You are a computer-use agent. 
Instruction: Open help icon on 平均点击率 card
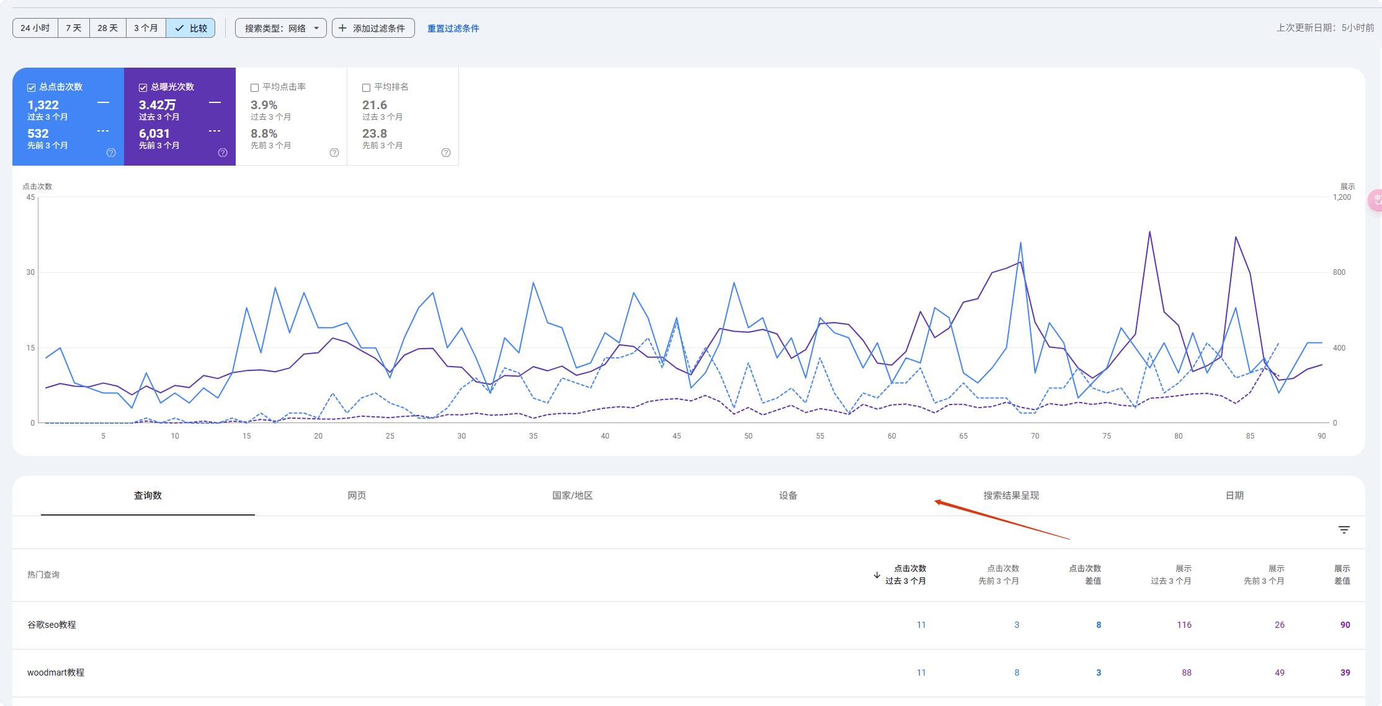tap(334, 153)
